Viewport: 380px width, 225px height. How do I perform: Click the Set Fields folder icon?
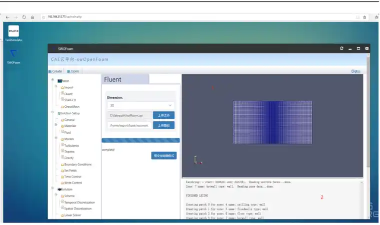[x=62, y=171]
